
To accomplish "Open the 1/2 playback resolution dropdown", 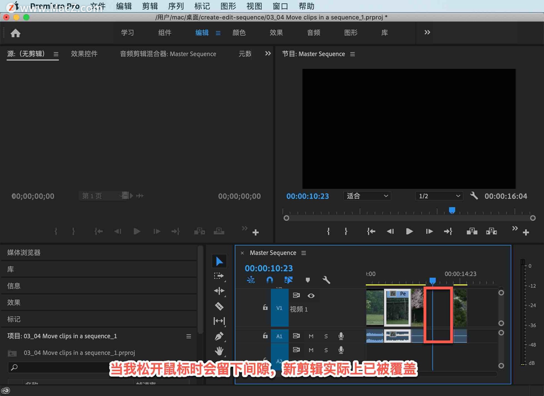I will pos(439,196).
